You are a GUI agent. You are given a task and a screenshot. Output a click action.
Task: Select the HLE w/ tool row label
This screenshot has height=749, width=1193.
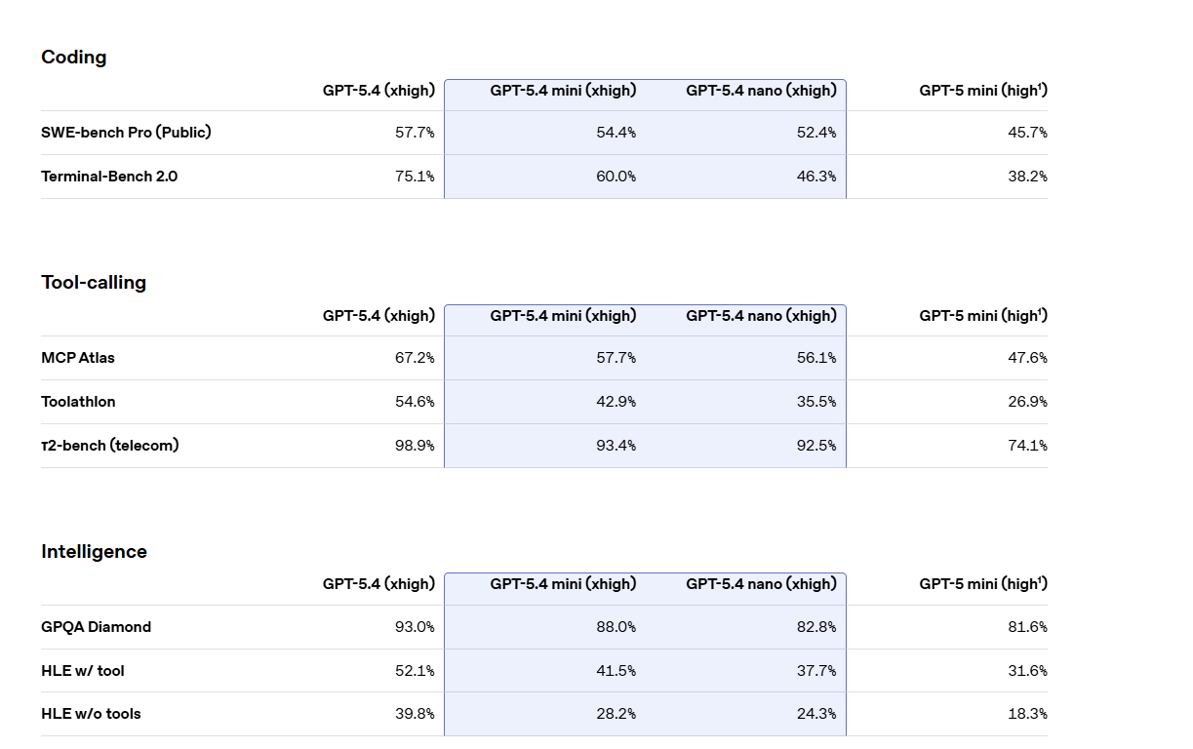tap(83, 671)
